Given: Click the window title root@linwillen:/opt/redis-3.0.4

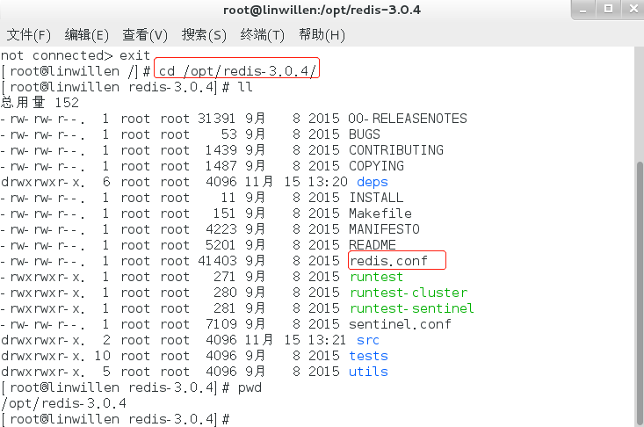Looking at the screenshot, I should pos(322,10).
